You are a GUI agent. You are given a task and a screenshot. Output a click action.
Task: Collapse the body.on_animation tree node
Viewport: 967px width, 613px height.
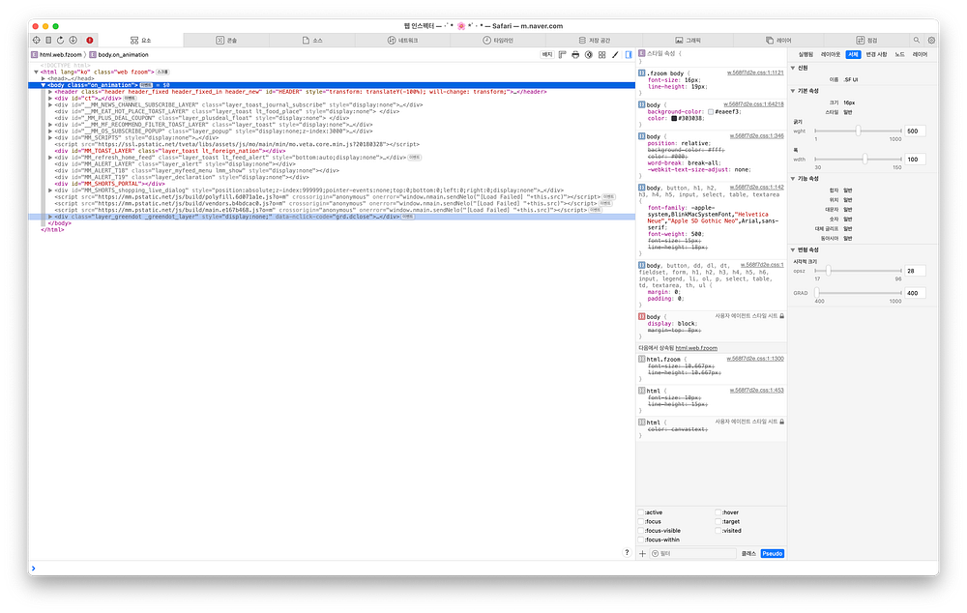pos(44,85)
